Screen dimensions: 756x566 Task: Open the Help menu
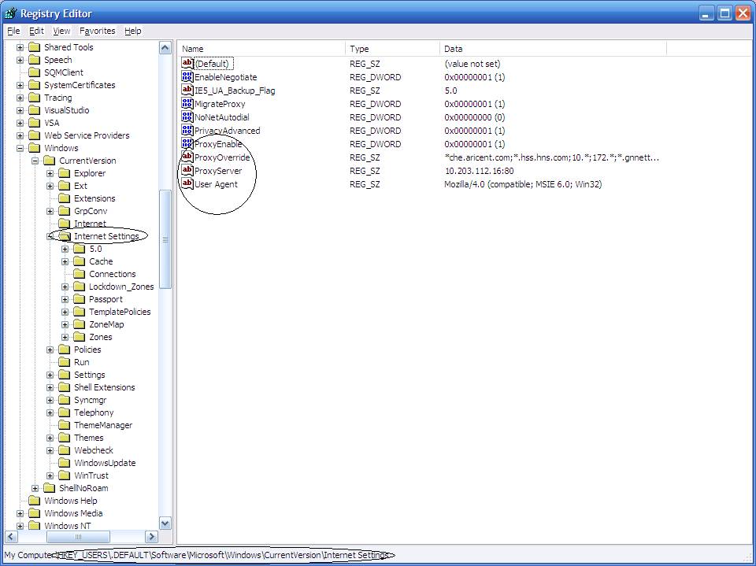[133, 31]
